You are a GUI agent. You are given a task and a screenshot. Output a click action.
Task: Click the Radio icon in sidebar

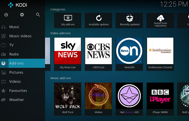click(x=4, y=54)
